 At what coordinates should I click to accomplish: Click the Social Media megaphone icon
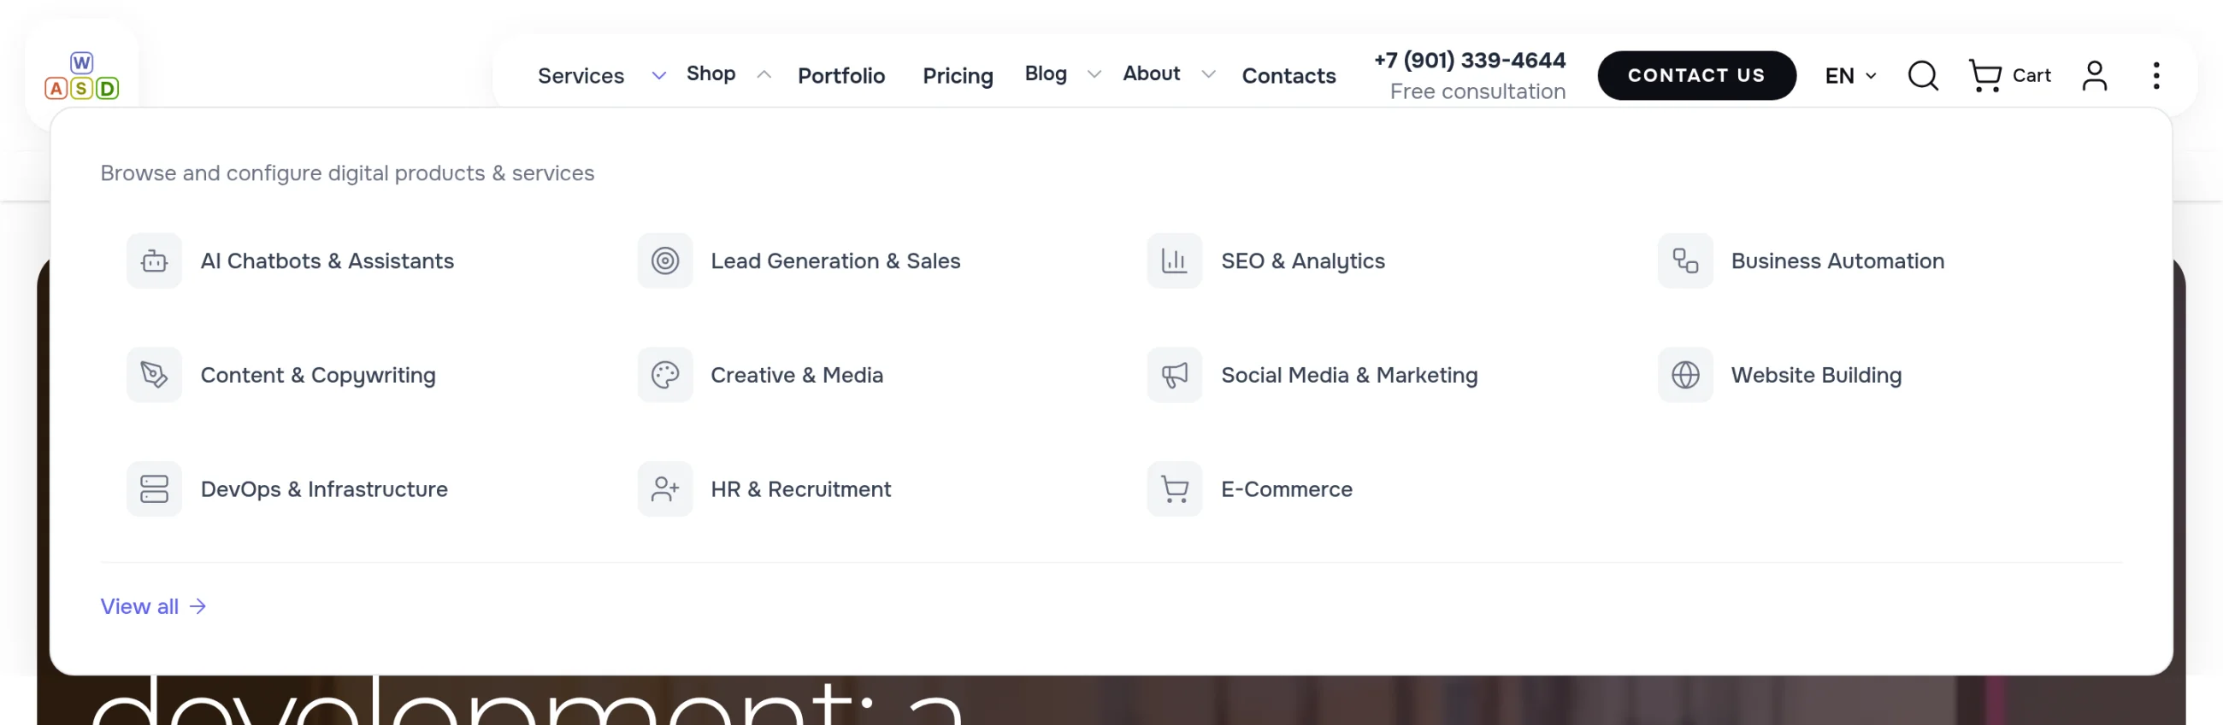1175,375
